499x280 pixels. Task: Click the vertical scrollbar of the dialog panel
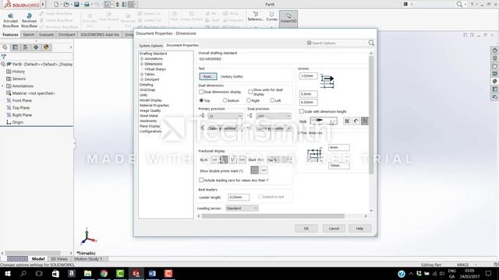coord(371,115)
